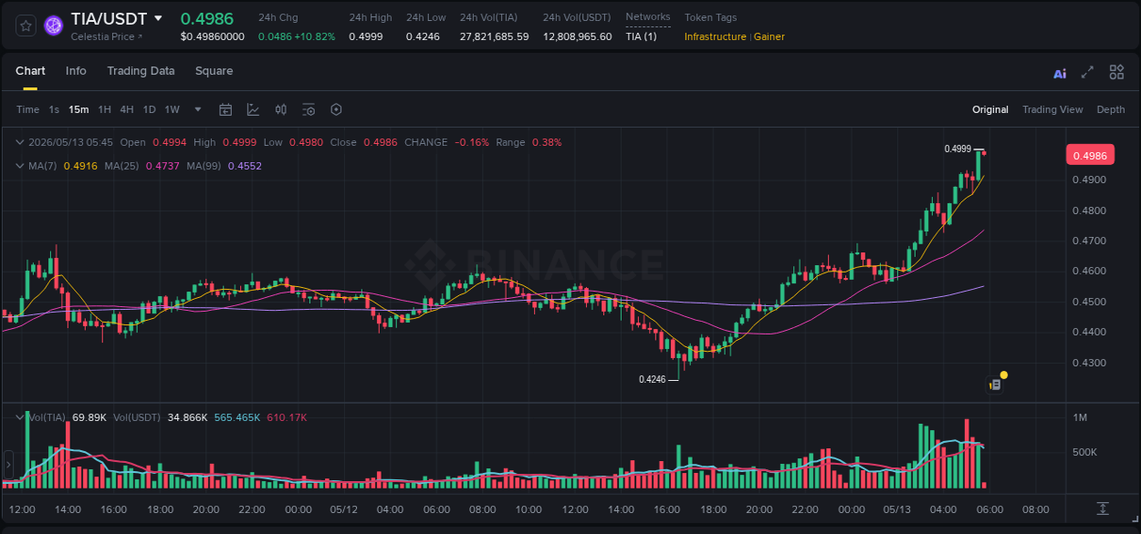Select the 15m interval
Screen dimensions: 1141x534
tap(79, 109)
